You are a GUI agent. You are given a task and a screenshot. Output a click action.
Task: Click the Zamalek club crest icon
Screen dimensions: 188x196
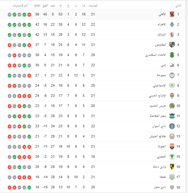click(x=172, y=35)
